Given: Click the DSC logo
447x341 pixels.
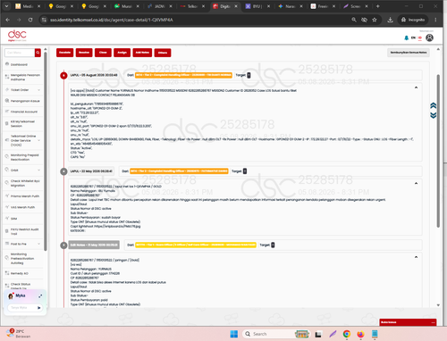Looking at the screenshot, I should 17,36.
